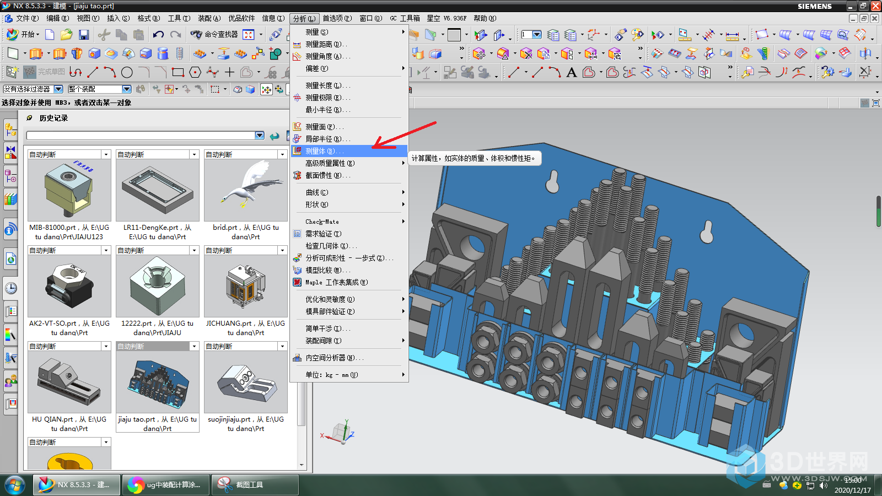Click the Windows Start orb

pos(15,485)
